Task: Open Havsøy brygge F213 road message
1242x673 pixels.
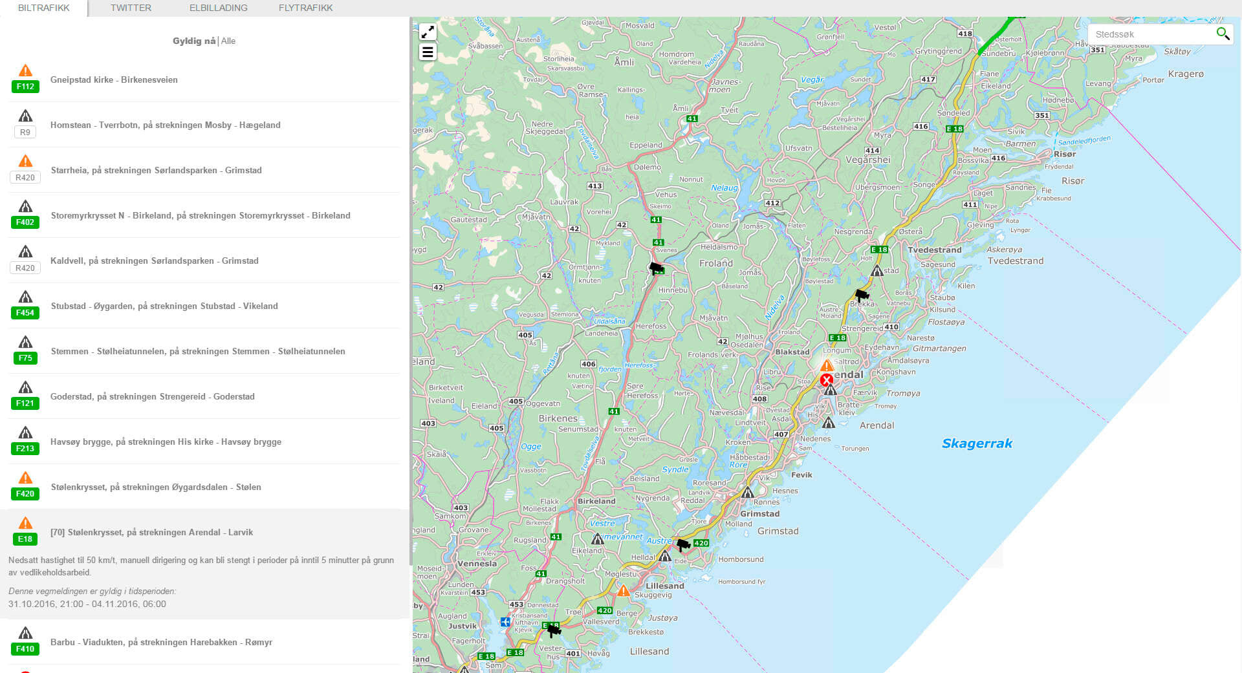Action: (x=166, y=442)
